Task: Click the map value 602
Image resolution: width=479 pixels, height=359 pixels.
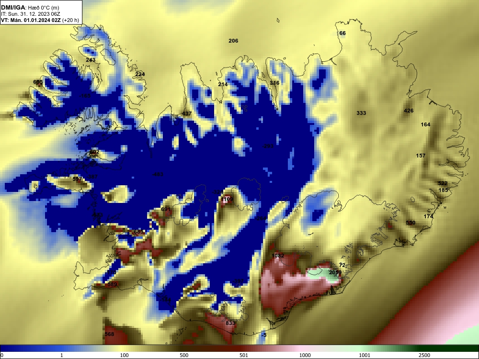Action: tap(94, 152)
